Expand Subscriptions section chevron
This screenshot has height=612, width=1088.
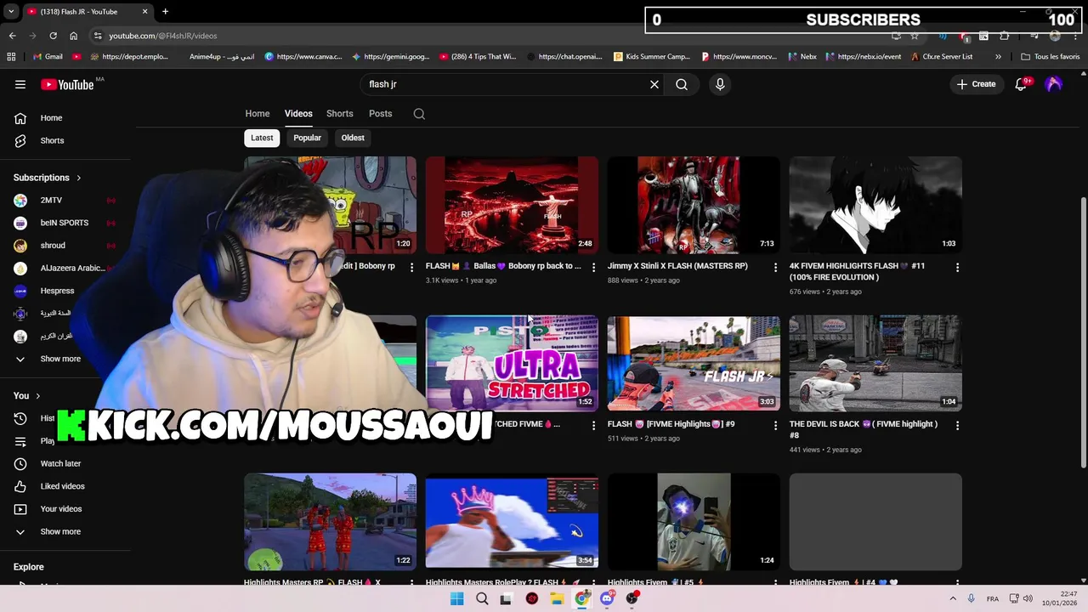(78, 178)
